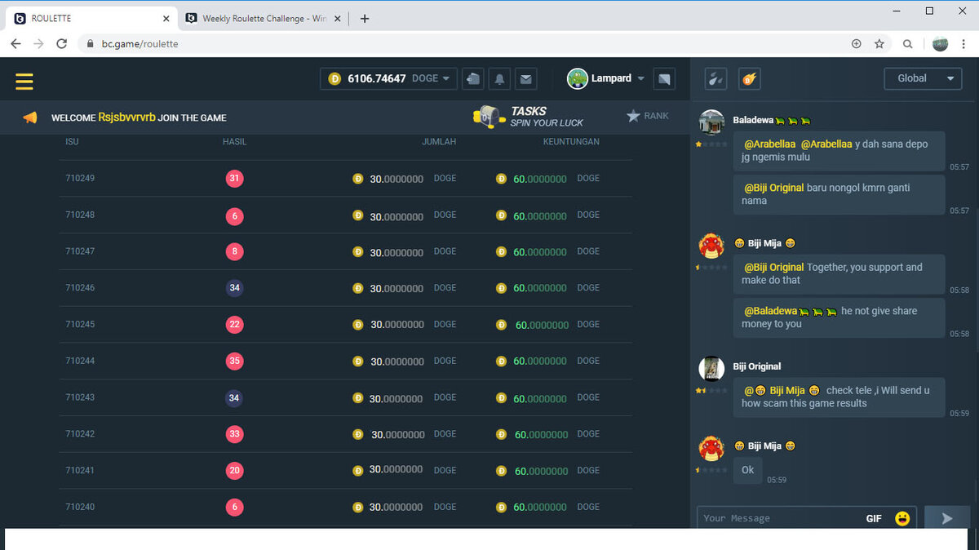Screen dimensions: 979x550
Task: Open the GIF picker
Action: click(x=874, y=518)
